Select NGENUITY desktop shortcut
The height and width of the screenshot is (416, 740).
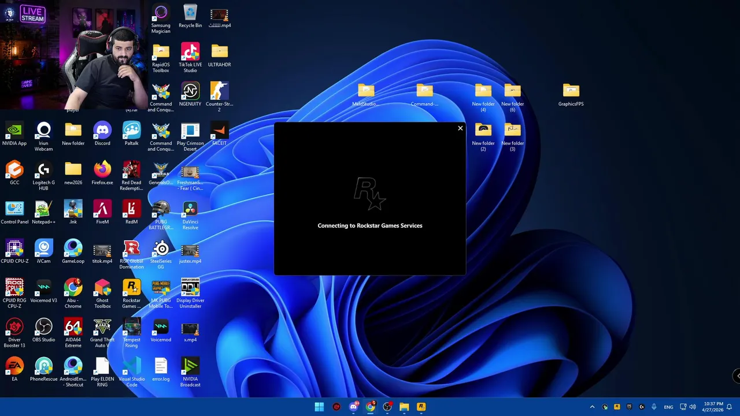pos(190,95)
